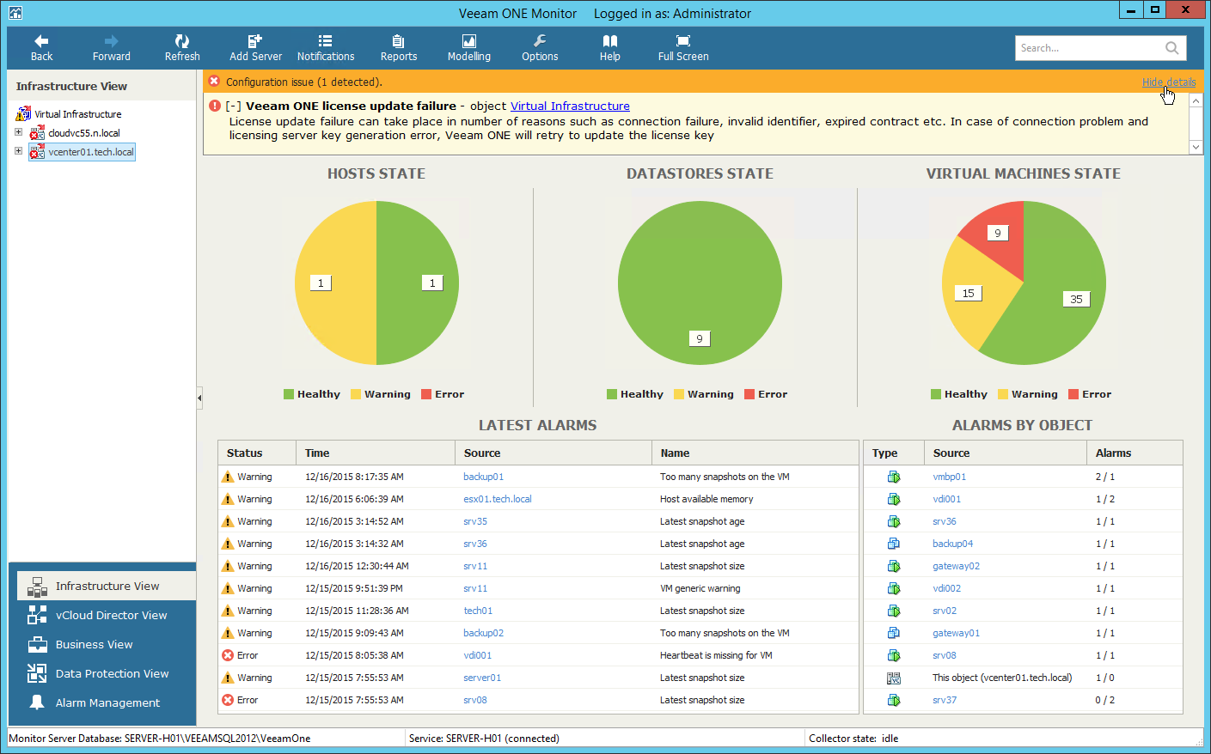
Task: Click error icon in vdi001 Heartbeat alarm row
Action: [x=228, y=655]
